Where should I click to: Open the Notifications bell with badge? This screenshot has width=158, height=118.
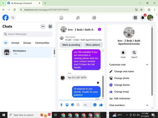pos(143,18)
